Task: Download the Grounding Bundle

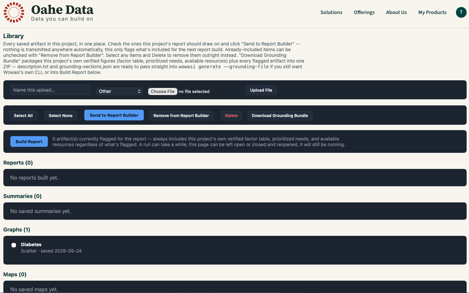Action: (x=280, y=115)
